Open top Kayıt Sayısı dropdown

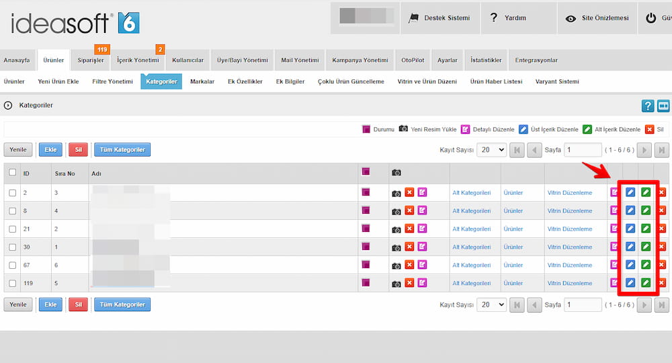491,150
